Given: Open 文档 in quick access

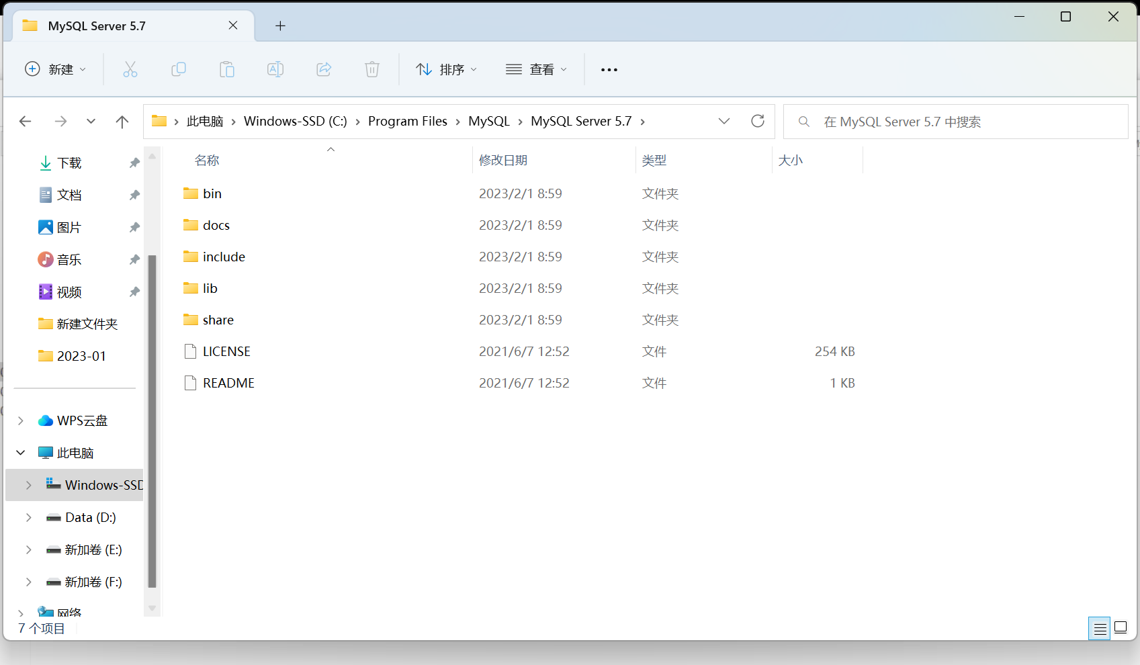Looking at the screenshot, I should 69,195.
